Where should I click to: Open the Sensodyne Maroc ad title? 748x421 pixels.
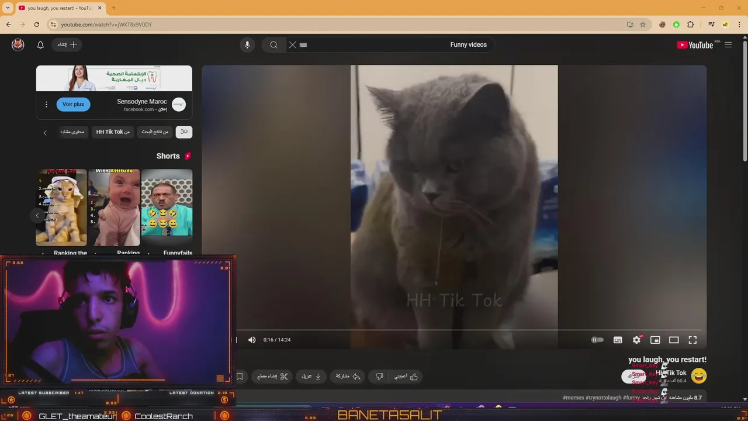[x=142, y=102]
